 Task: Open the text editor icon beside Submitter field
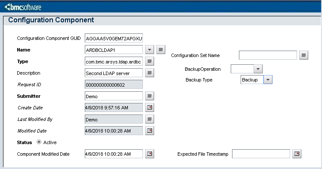149,96
